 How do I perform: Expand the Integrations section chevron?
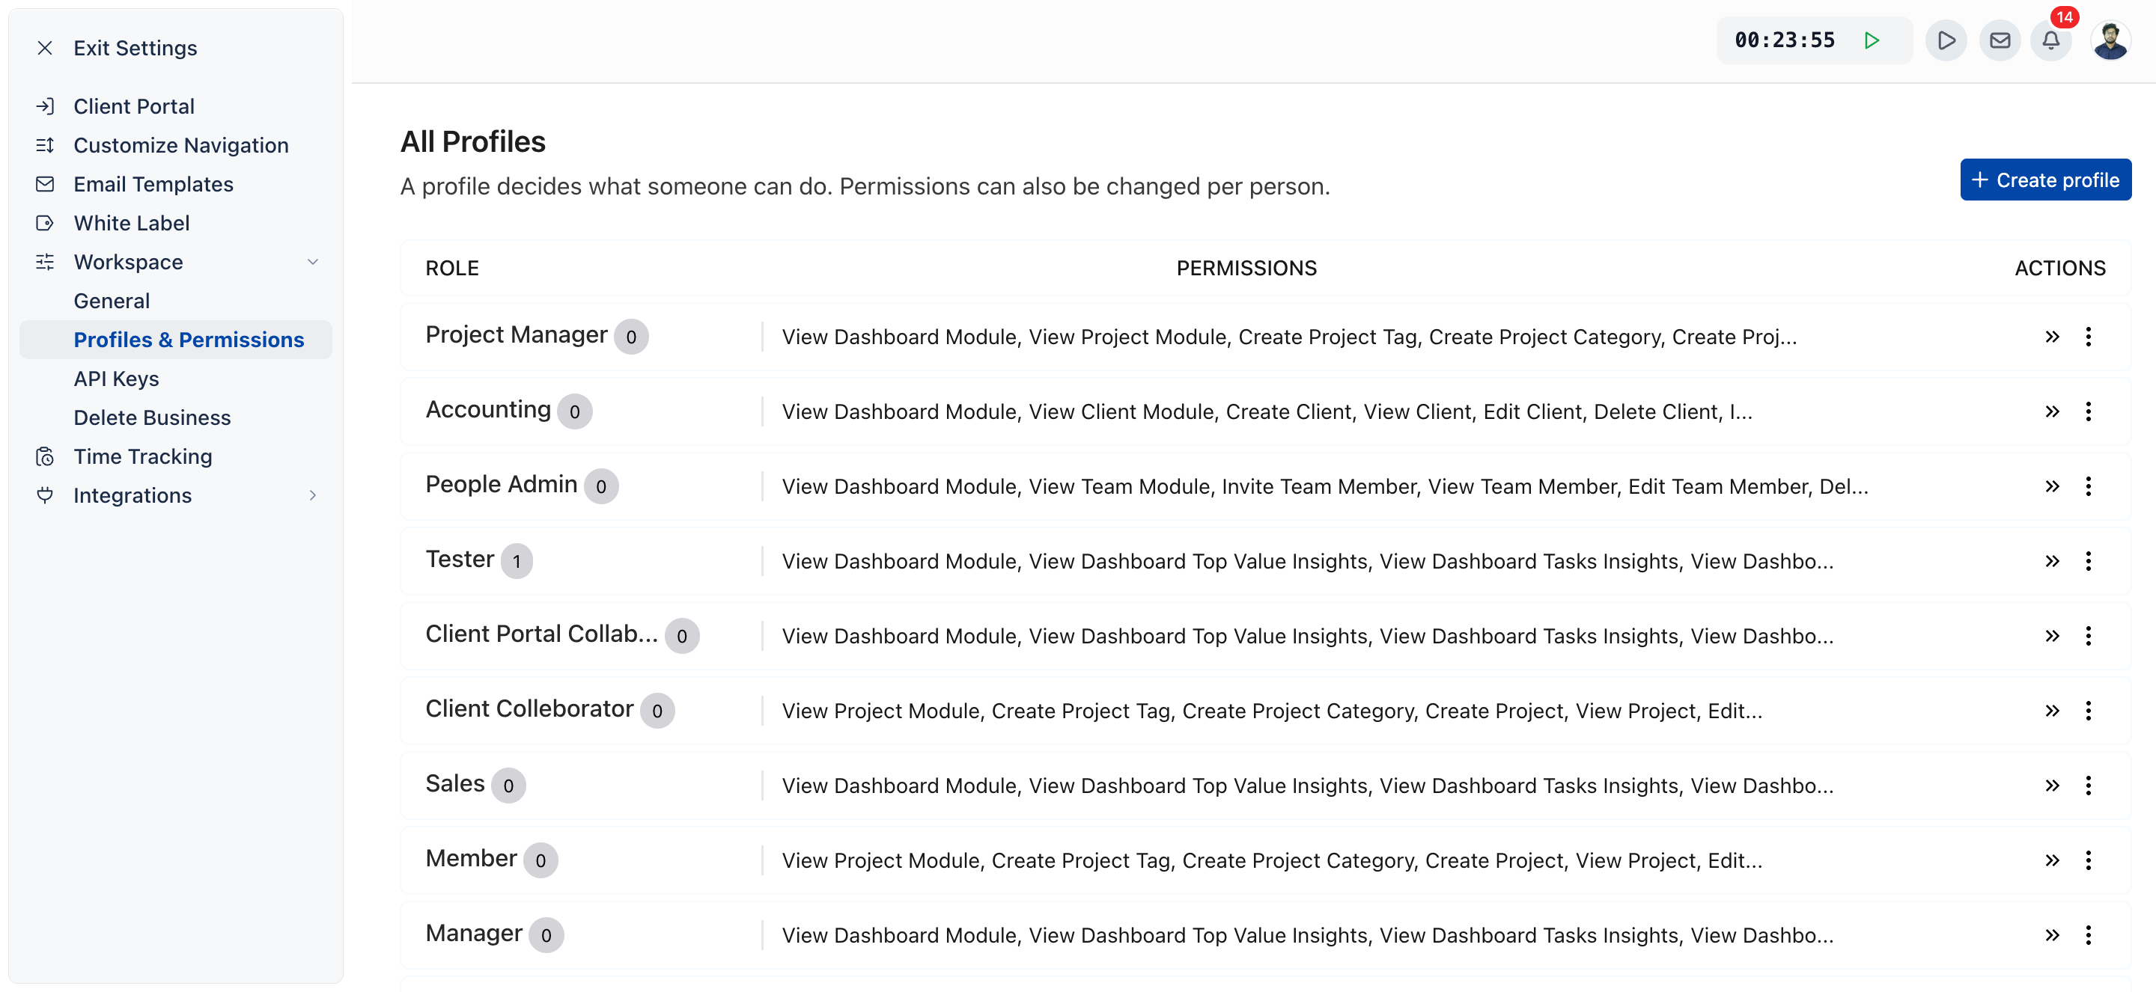coord(312,495)
